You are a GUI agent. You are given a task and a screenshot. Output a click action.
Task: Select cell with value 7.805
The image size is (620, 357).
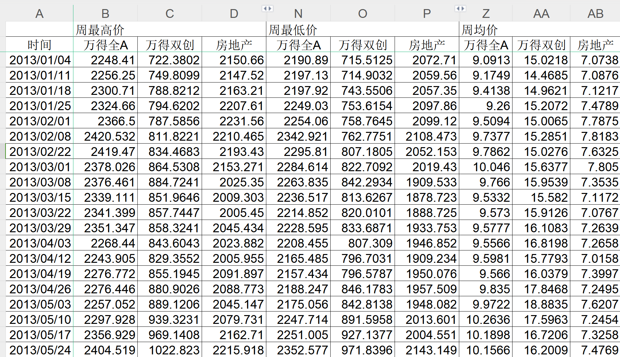coord(595,167)
